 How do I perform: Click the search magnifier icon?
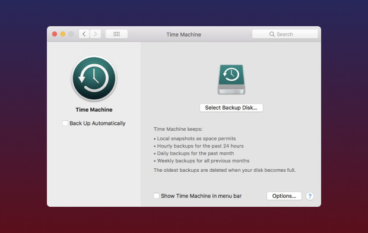[x=272, y=34]
